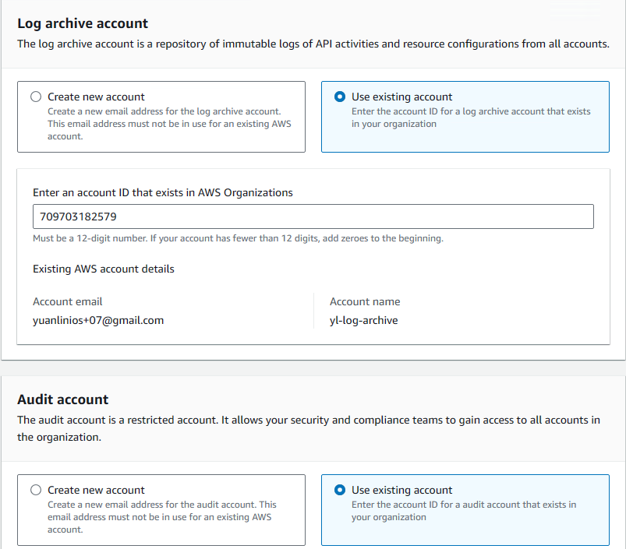Image resolution: width=626 pixels, height=549 pixels.
Task: Choose Create new account radio under Audit account
Action: pos(36,490)
